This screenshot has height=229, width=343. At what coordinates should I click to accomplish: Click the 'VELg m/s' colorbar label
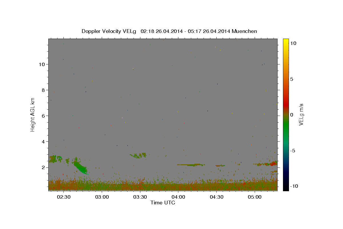(301, 114)
